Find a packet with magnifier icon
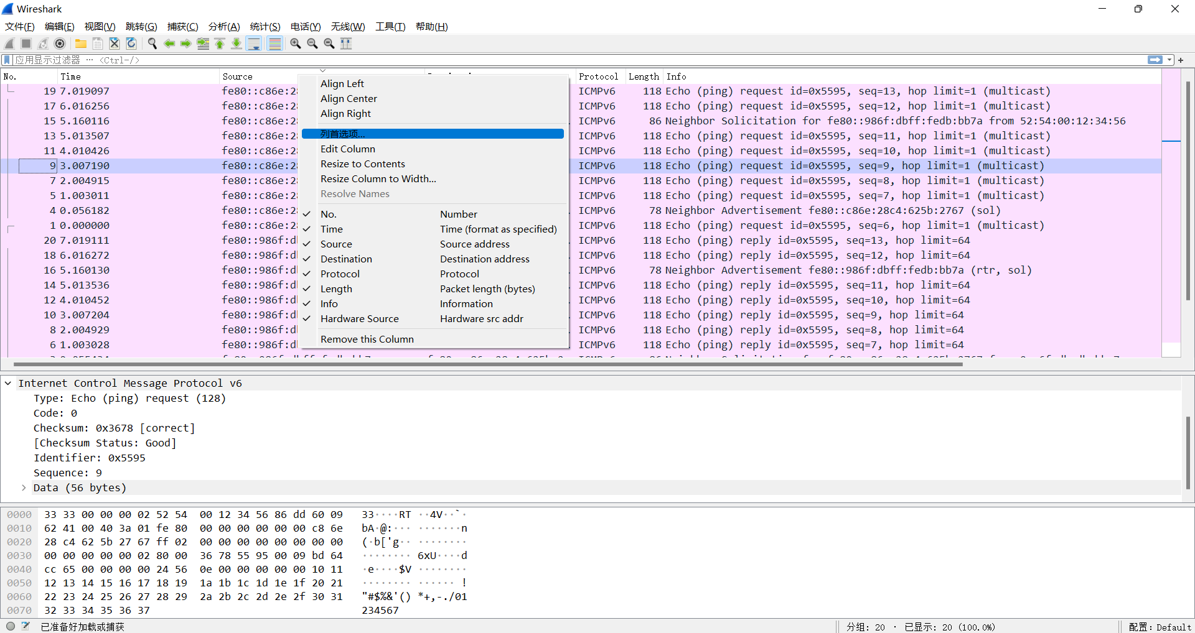Screen dimensions: 1195x633 (152, 44)
